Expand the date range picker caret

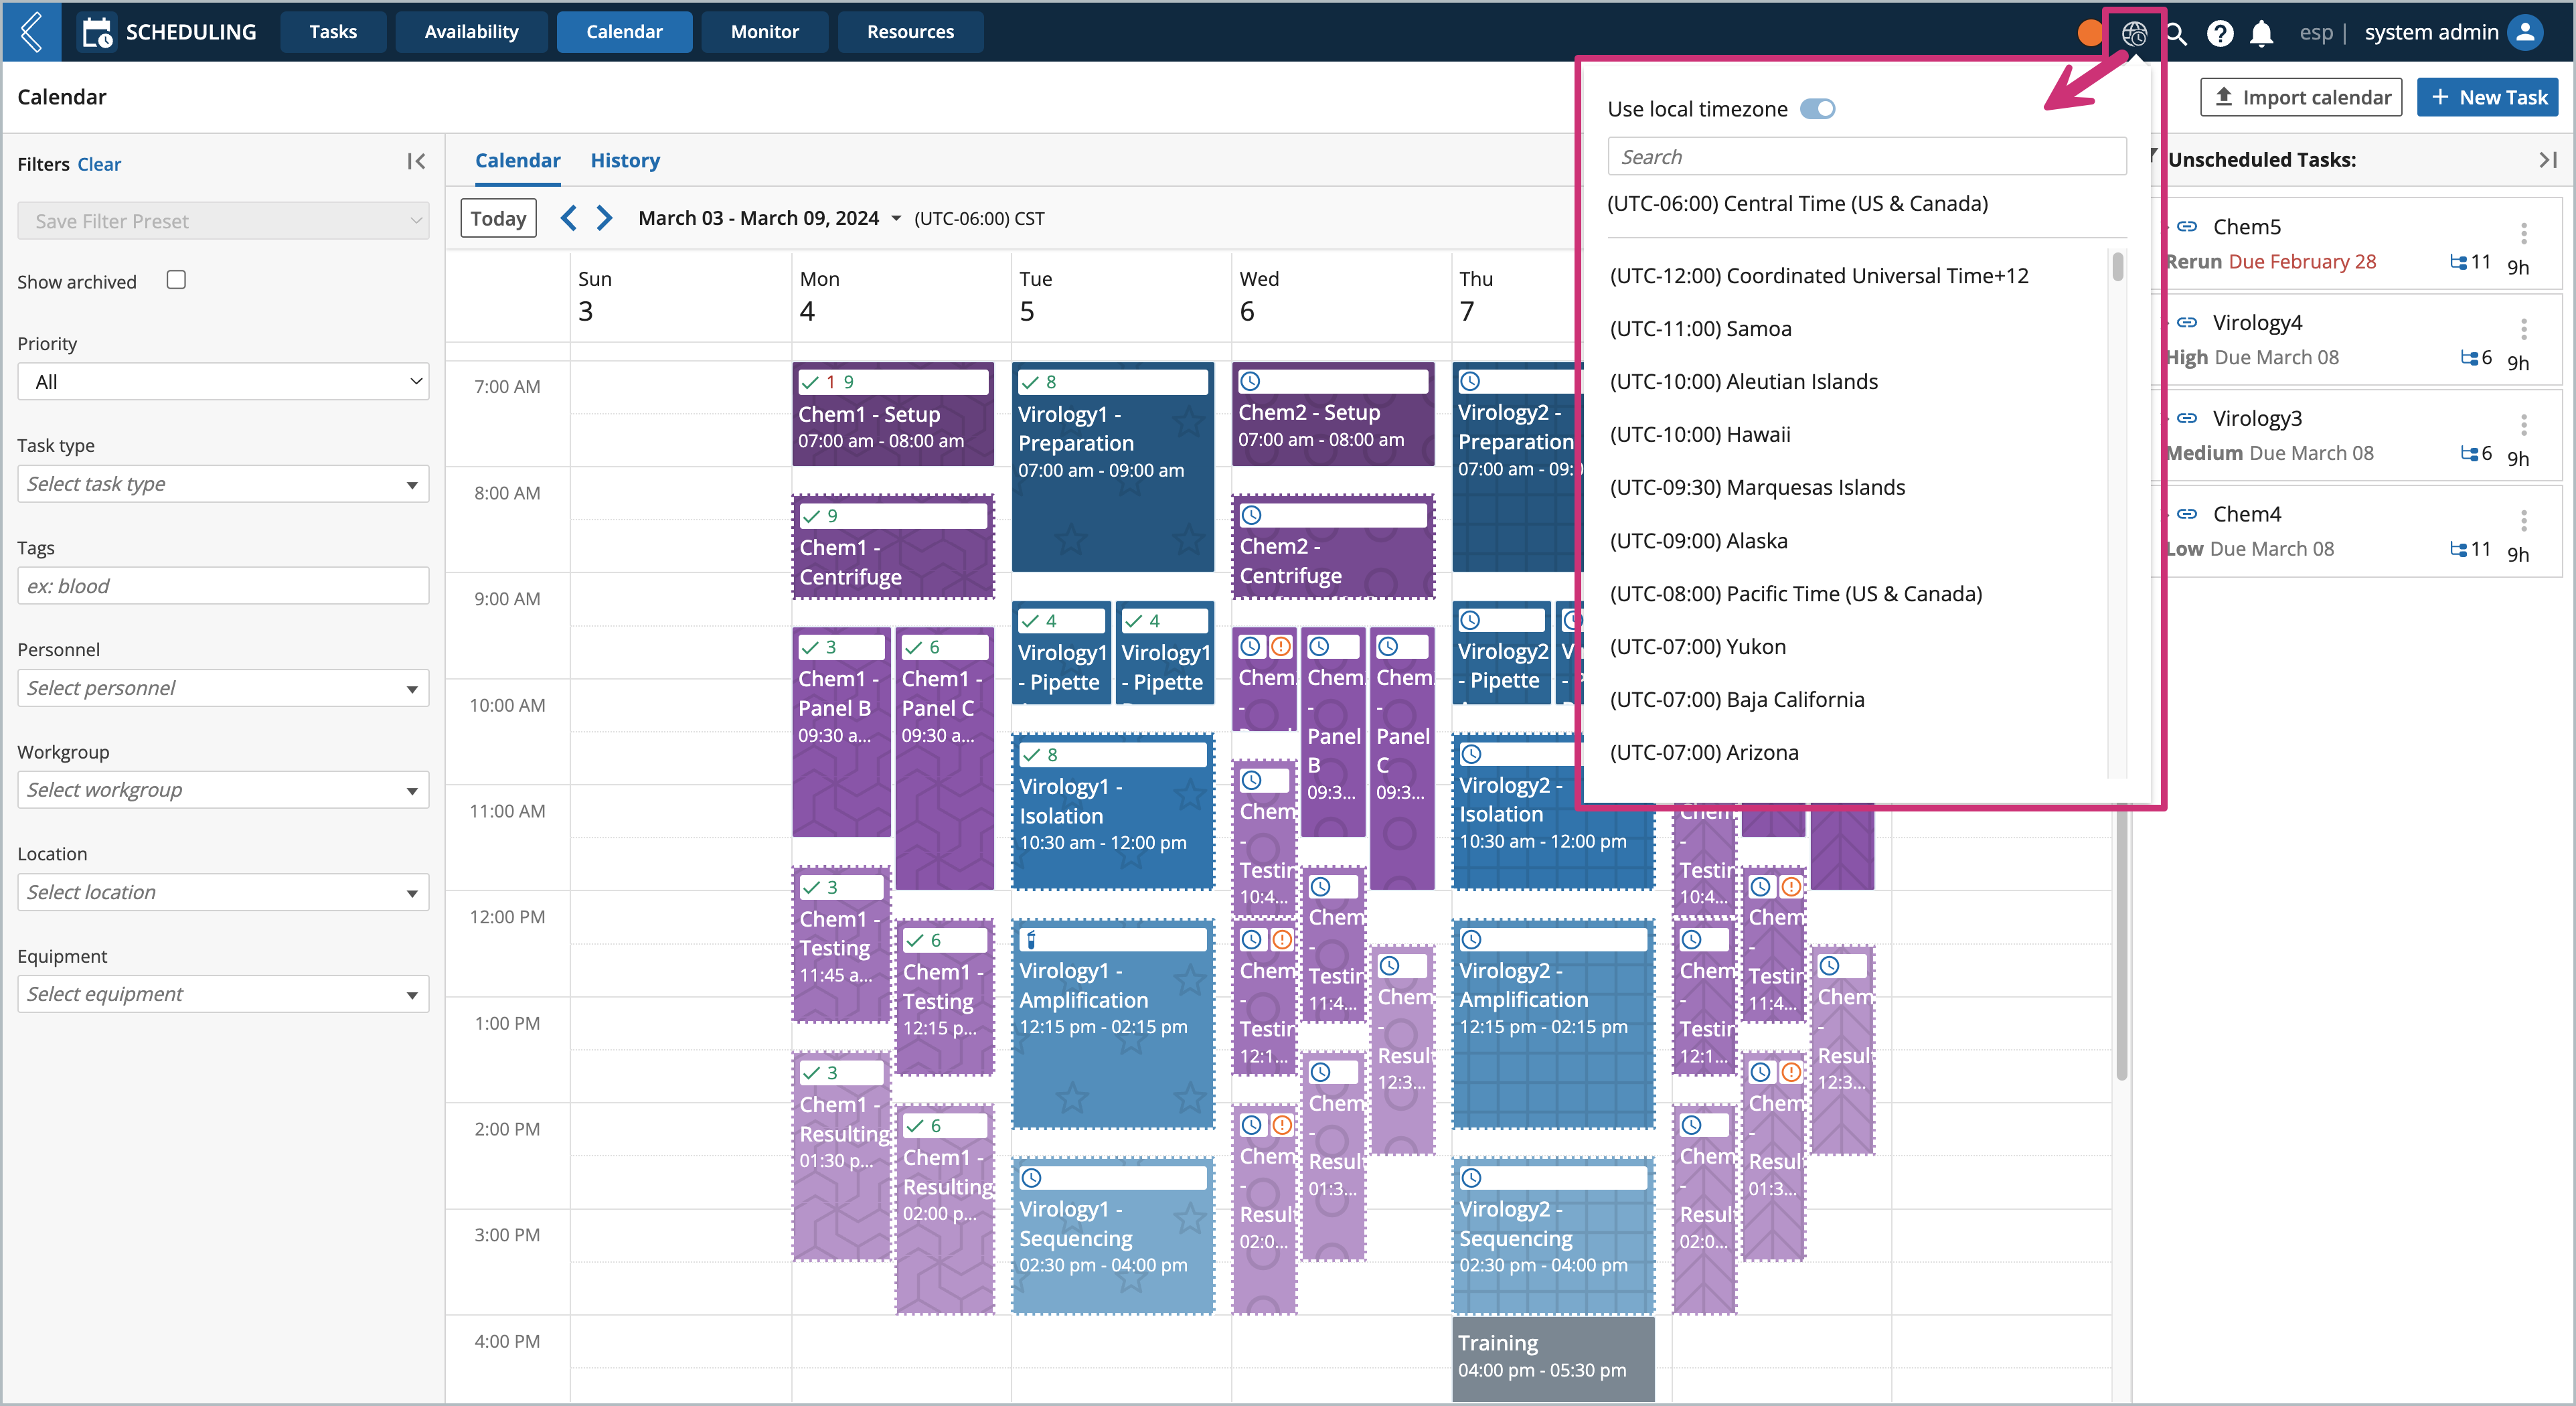[x=896, y=219]
